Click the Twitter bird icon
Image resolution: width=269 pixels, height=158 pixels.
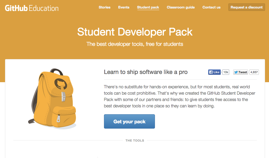[236, 72]
